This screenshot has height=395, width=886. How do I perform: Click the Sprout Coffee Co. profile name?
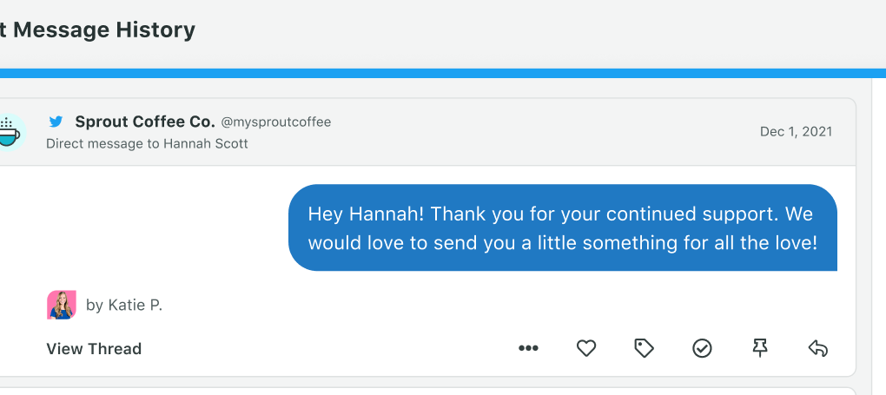(x=145, y=122)
